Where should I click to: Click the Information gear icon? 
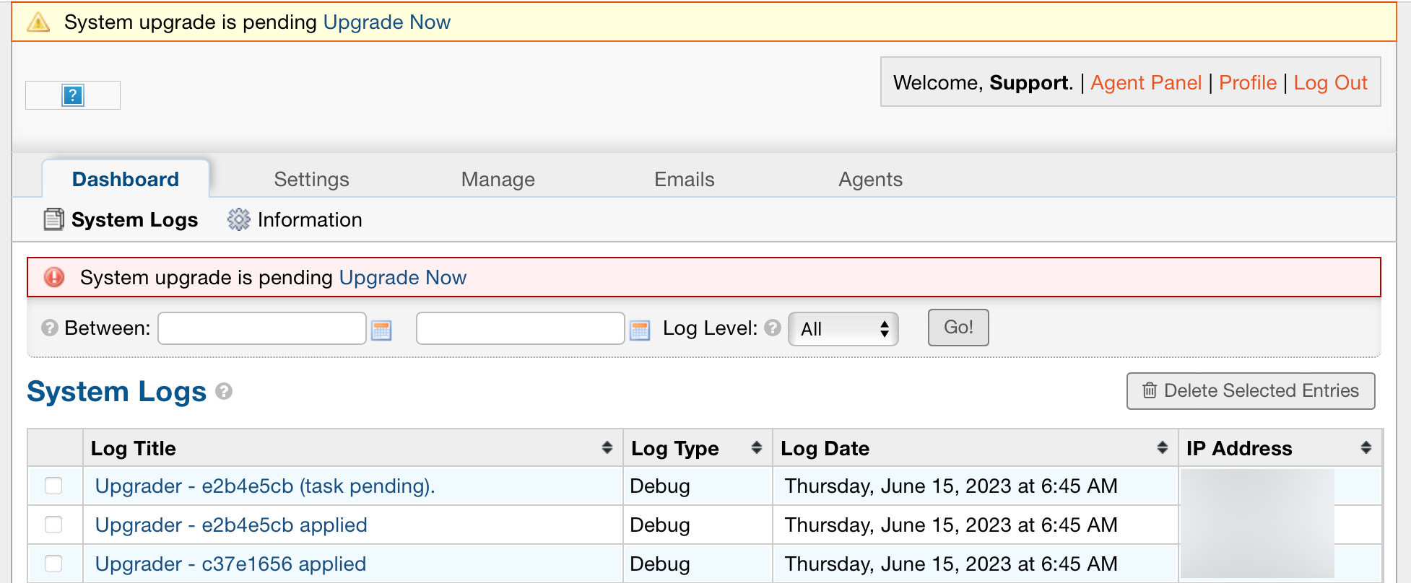tap(238, 219)
